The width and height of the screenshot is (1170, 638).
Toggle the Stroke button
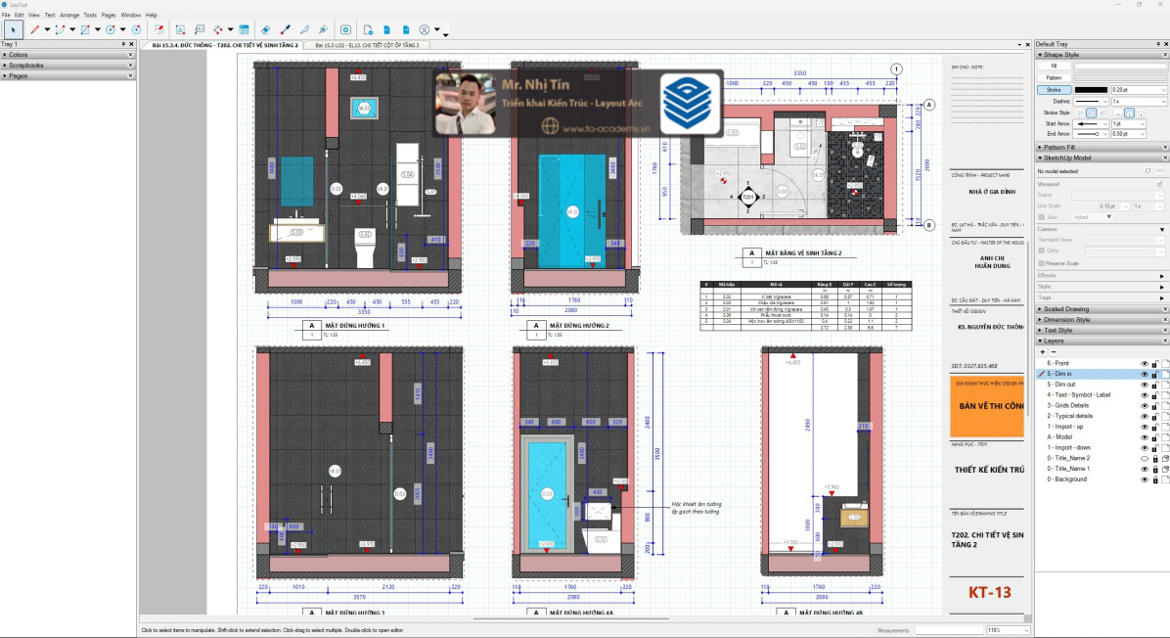tap(1054, 90)
